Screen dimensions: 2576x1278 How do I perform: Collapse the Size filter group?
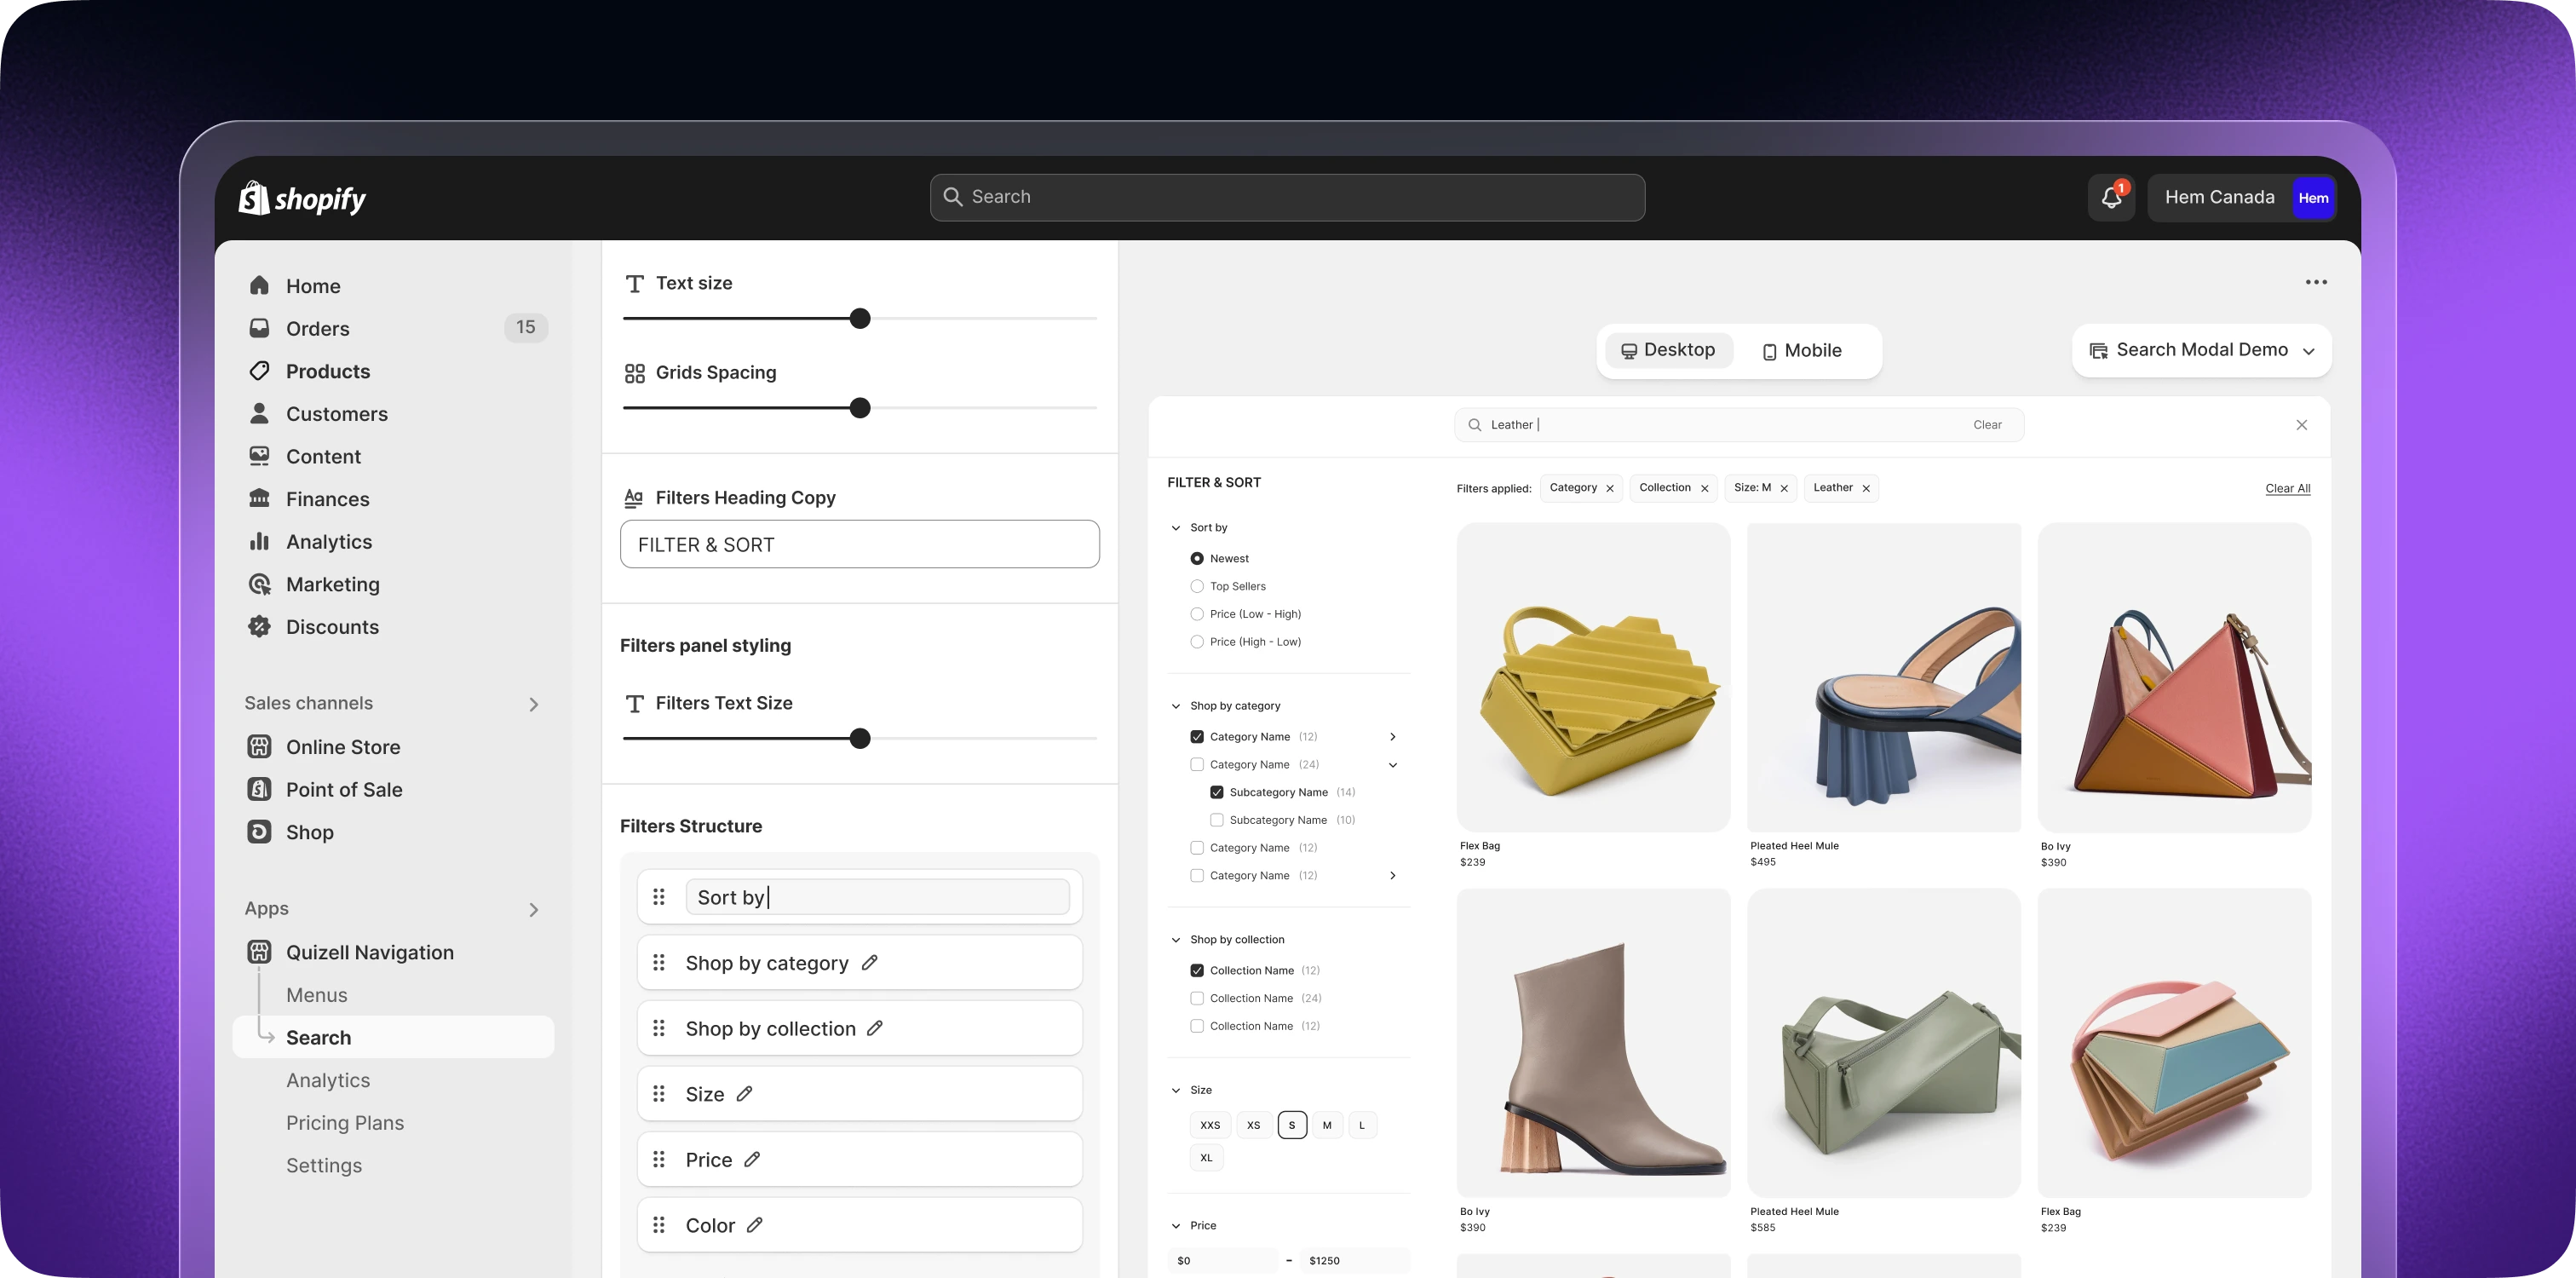pyautogui.click(x=1176, y=1090)
